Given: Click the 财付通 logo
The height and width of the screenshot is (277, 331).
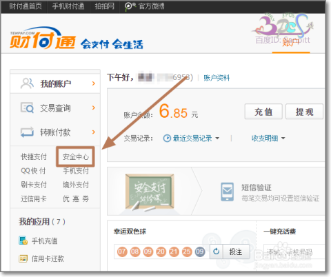Looking at the screenshot, I should click(43, 39).
